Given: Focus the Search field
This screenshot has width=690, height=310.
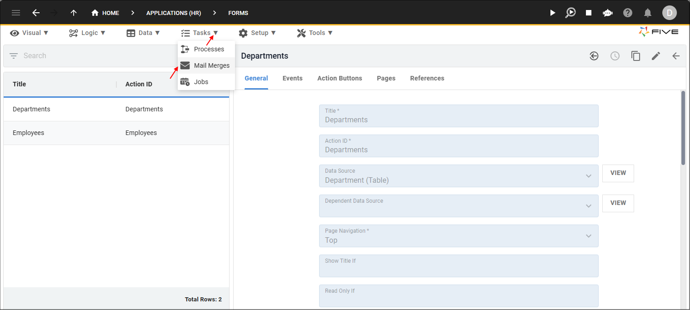Looking at the screenshot, I should 98,56.
